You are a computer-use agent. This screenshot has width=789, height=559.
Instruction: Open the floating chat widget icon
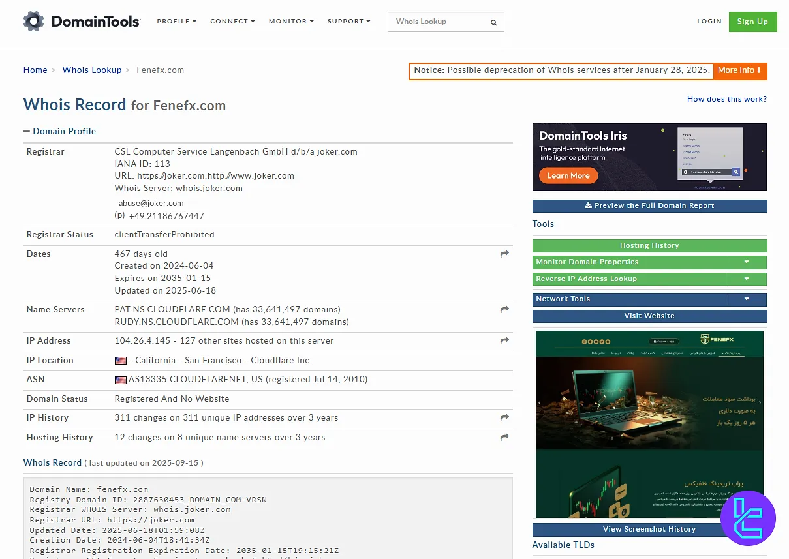coord(748,519)
